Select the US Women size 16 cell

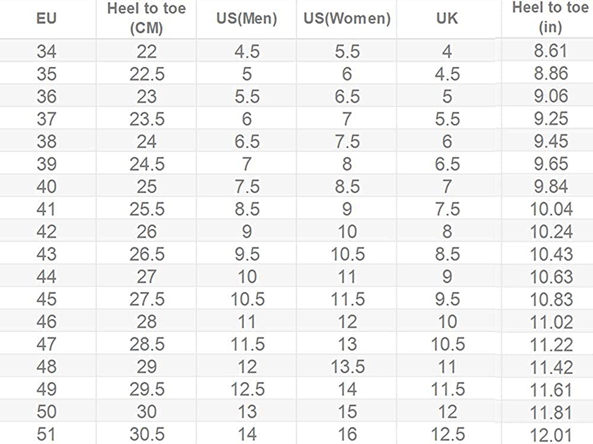(x=347, y=434)
